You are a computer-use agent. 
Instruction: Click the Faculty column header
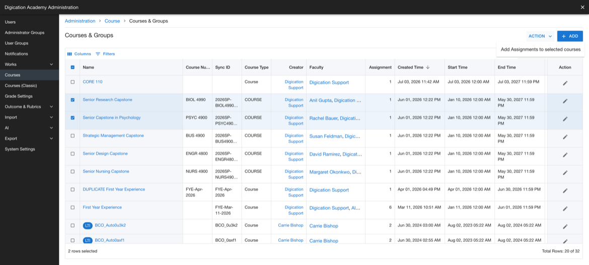pyautogui.click(x=316, y=68)
